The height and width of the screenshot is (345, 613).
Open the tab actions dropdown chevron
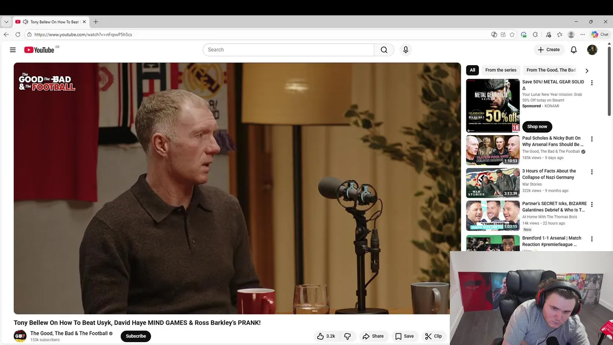click(6, 22)
